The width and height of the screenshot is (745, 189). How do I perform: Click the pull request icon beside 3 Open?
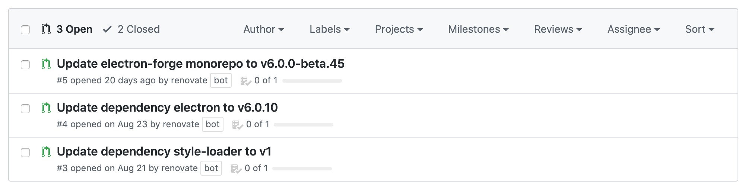pyautogui.click(x=46, y=29)
